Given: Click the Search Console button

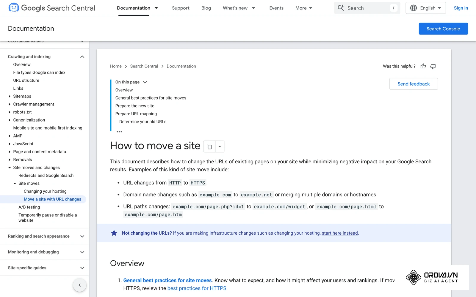Looking at the screenshot, I should (443, 29).
